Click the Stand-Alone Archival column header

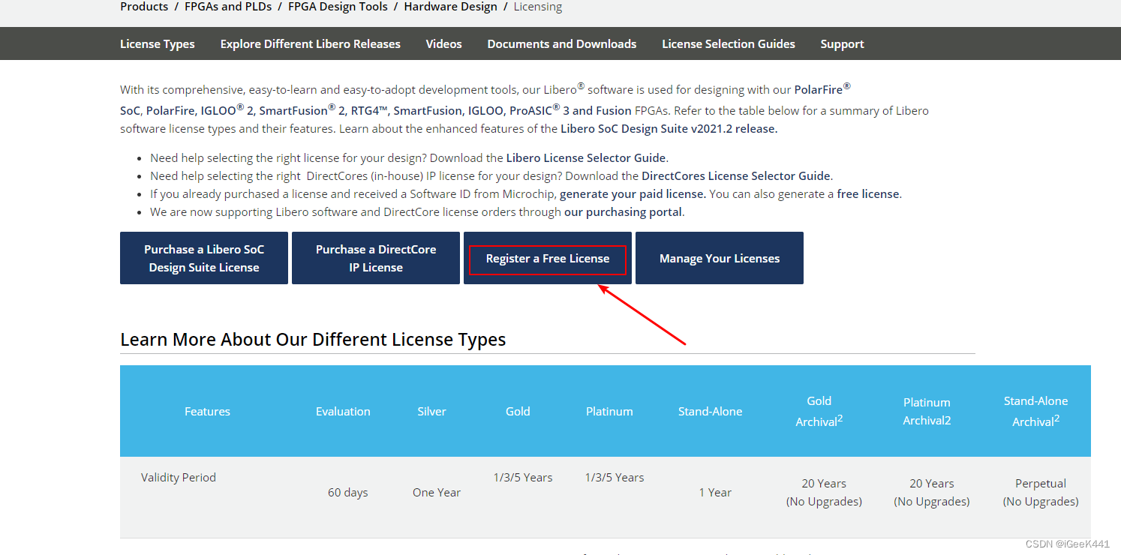(x=1035, y=411)
